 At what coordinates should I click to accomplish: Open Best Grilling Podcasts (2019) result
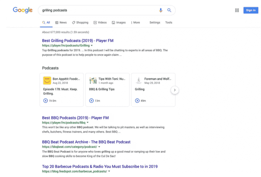pos(78,41)
